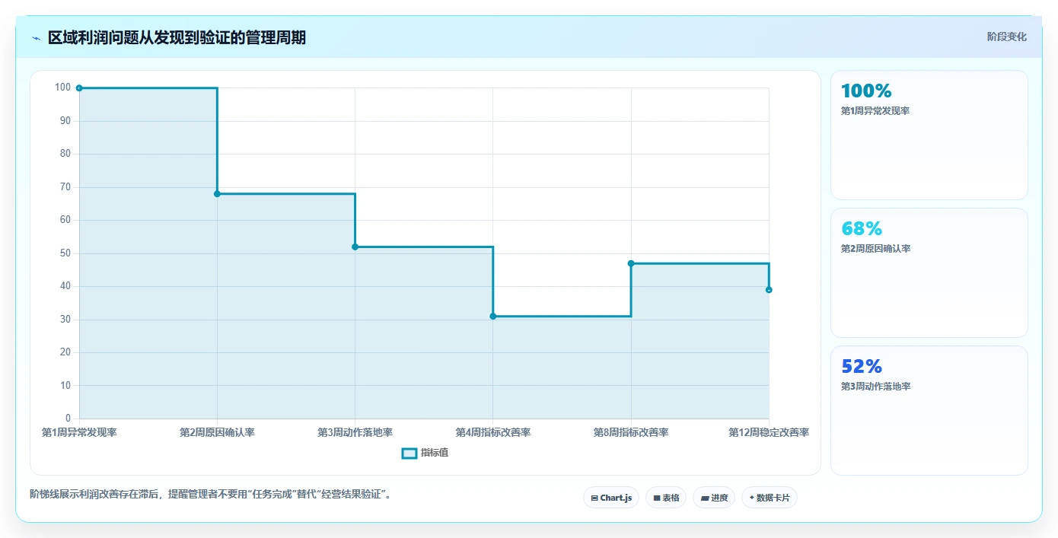This screenshot has height=538, width=1058.
Task: Click card caption 第3周动作落地率
Action: (875, 387)
